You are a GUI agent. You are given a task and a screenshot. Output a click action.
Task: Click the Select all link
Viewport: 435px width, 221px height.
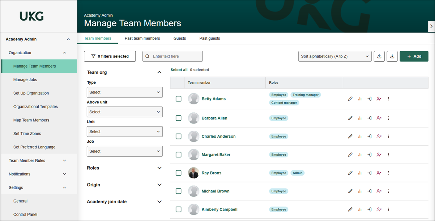tap(179, 70)
